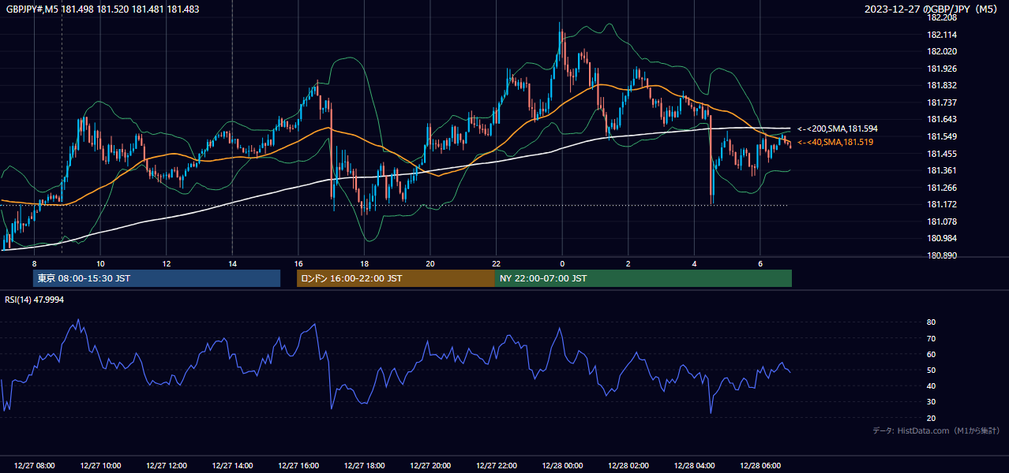Click price axis value 181.078

click(941, 222)
